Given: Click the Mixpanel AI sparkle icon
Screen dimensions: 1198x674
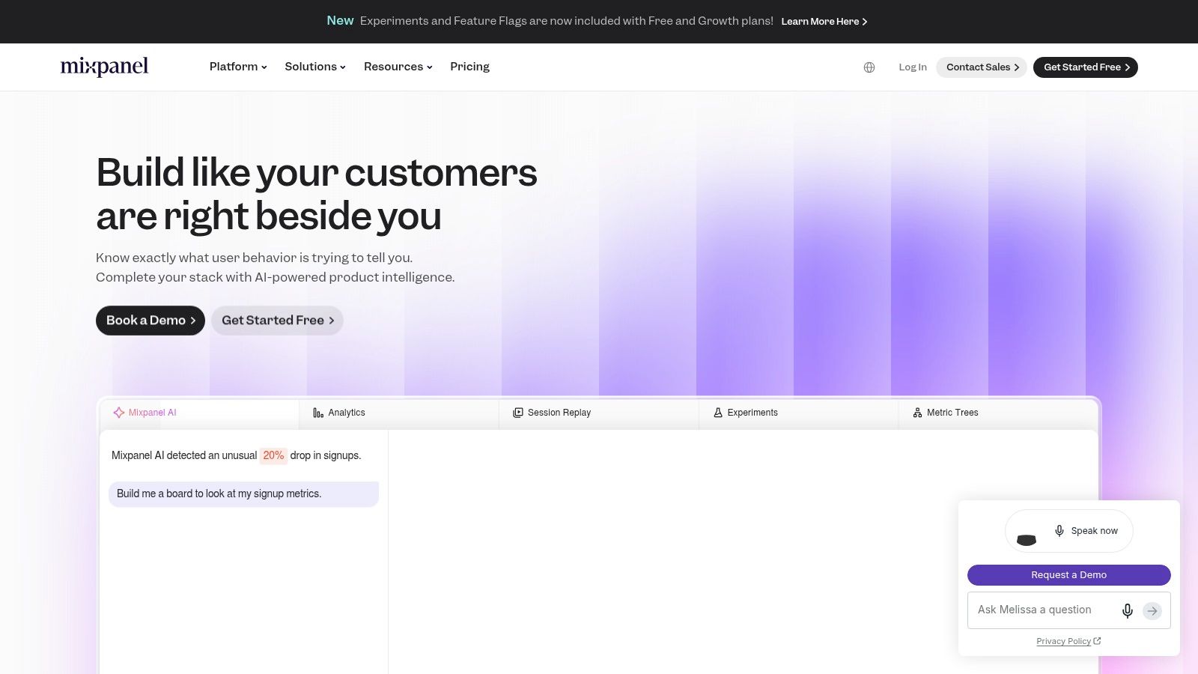Looking at the screenshot, I should (x=118, y=413).
